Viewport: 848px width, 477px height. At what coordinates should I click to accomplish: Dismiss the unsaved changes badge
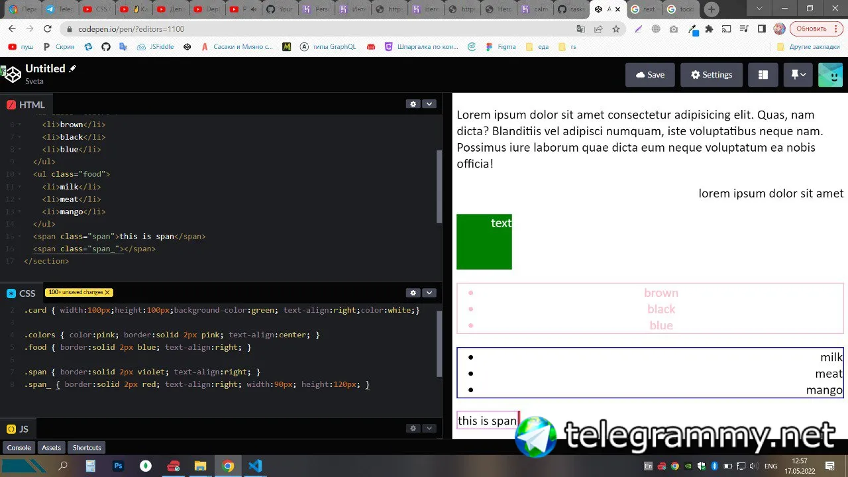point(107,292)
